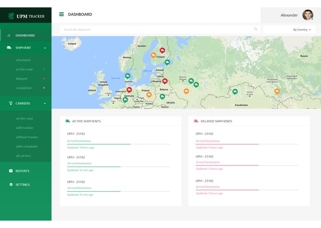Show scheduled shipments
This screenshot has width=321, height=228.
23,60
